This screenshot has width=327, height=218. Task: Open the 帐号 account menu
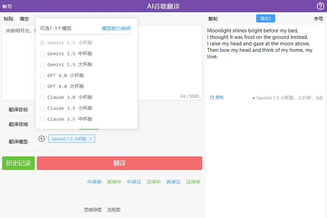point(7,6)
